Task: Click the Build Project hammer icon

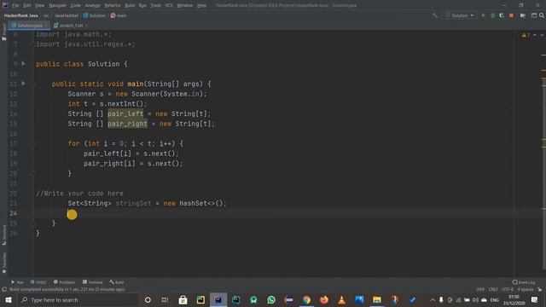Action: click(434, 15)
